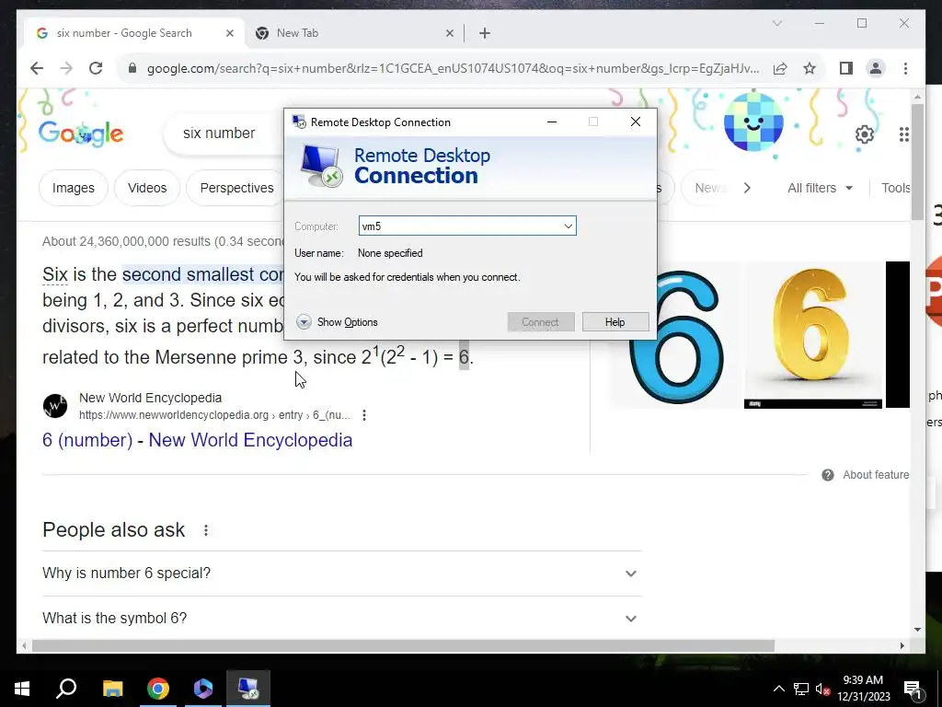Open the About featured snippets link
The height and width of the screenshot is (707, 942).
click(x=876, y=475)
